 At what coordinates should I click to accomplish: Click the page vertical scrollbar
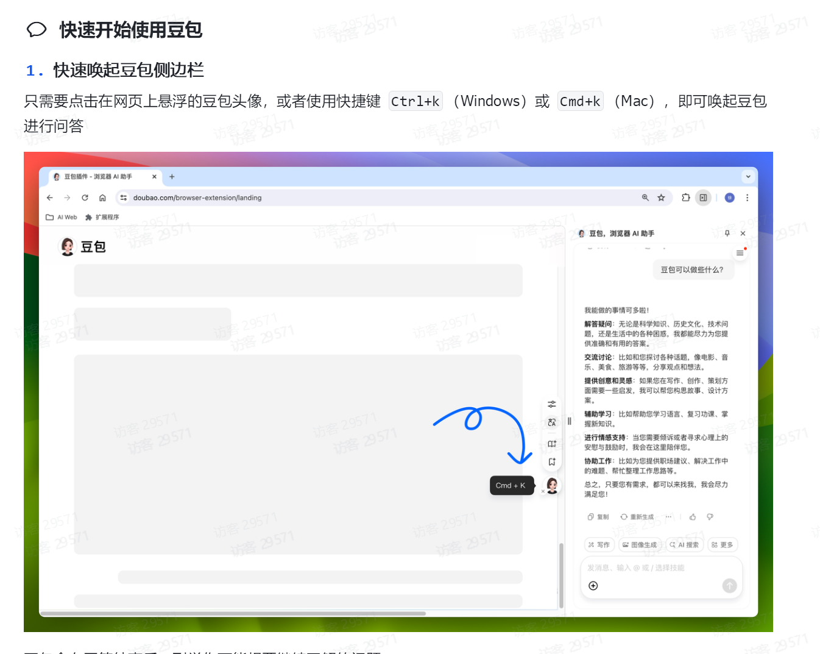pos(561,576)
